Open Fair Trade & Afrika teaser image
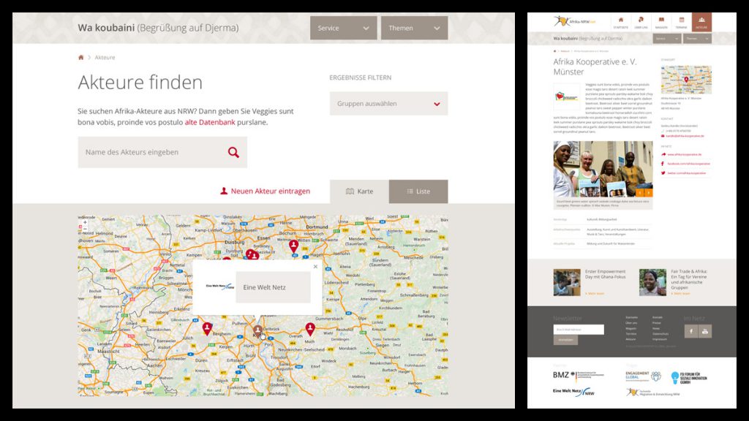 (x=652, y=282)
